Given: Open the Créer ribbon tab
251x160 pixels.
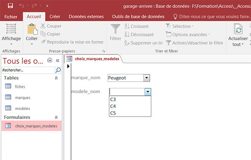Looking at the screenshot, I should 55,17.
